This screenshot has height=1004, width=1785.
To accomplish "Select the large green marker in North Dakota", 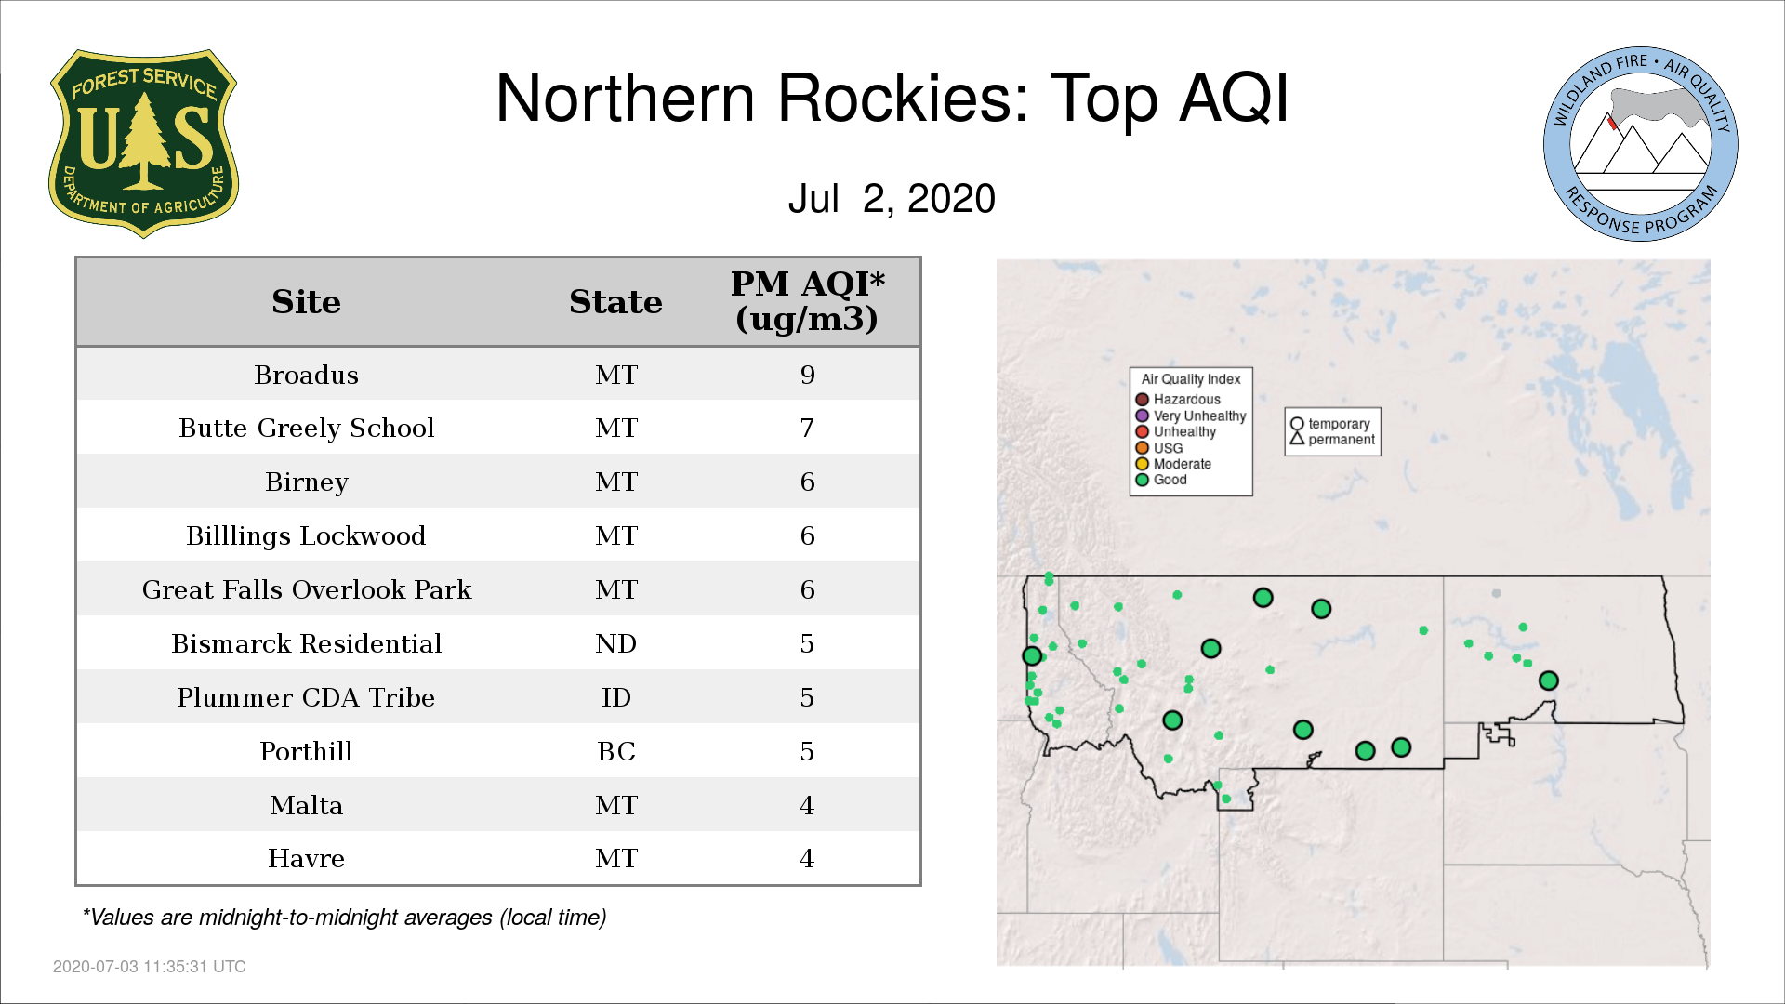I will [1549, 680].
